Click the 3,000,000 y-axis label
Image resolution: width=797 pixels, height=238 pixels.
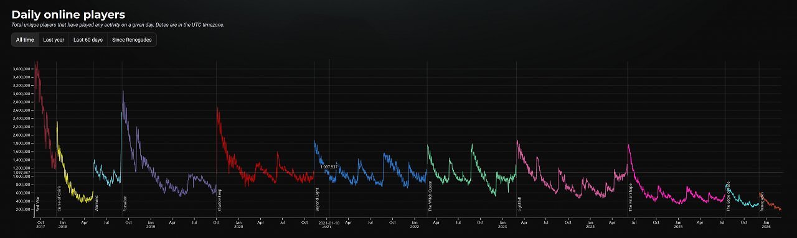pos(21,94)
